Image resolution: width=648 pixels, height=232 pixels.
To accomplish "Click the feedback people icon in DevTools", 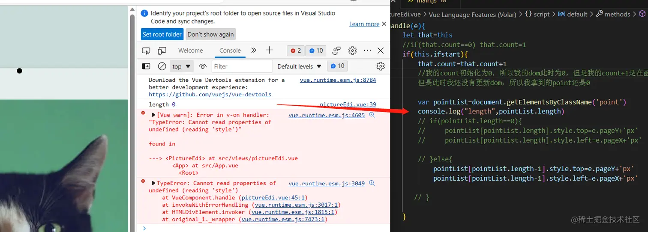I will (x=336, y=51).
